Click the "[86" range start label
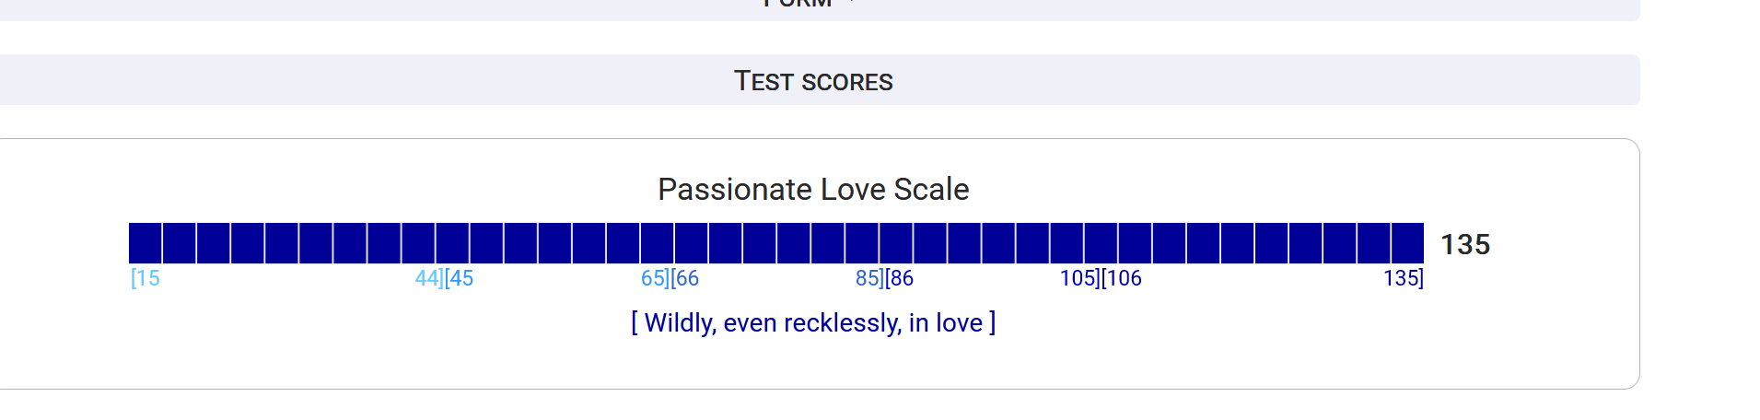 [900, 278]
